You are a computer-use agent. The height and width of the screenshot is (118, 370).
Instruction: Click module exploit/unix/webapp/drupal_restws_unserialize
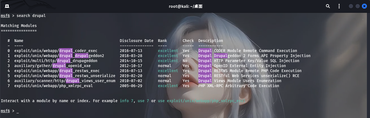click(x=65, y=76)
